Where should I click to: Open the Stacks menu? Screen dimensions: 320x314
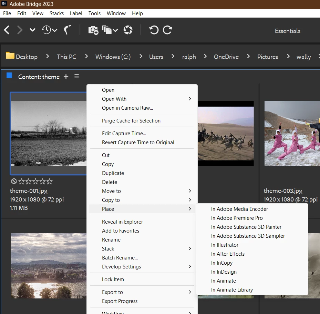(56, 13)
